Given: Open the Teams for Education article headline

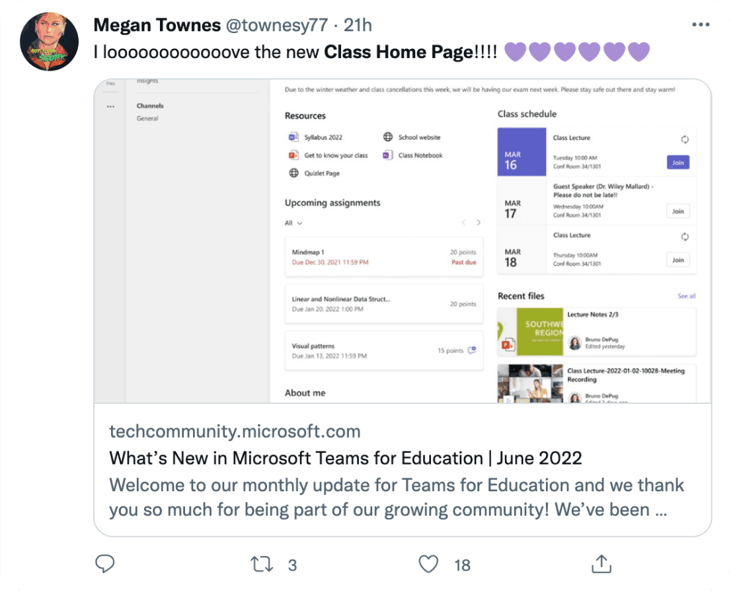Looking at the screenshot, I should click(345, 458).
